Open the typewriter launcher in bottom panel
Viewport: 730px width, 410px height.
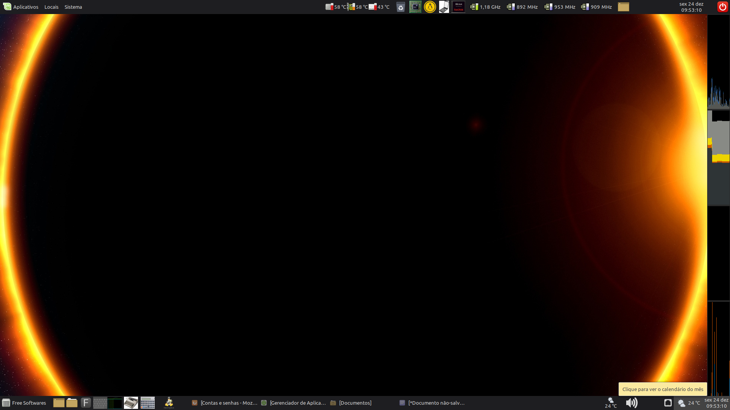point(131,403)
